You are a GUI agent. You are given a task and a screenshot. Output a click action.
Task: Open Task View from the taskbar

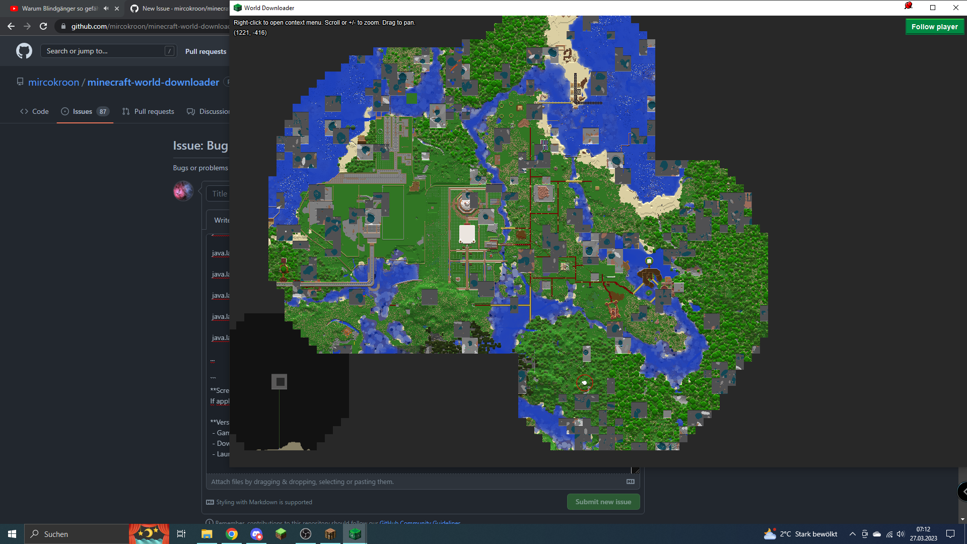[181, 533]
